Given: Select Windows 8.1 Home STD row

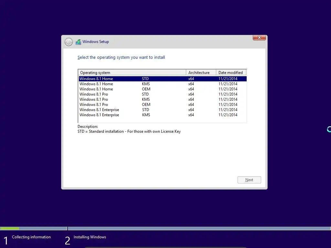Looking at the screenshot, I should 163,79.
